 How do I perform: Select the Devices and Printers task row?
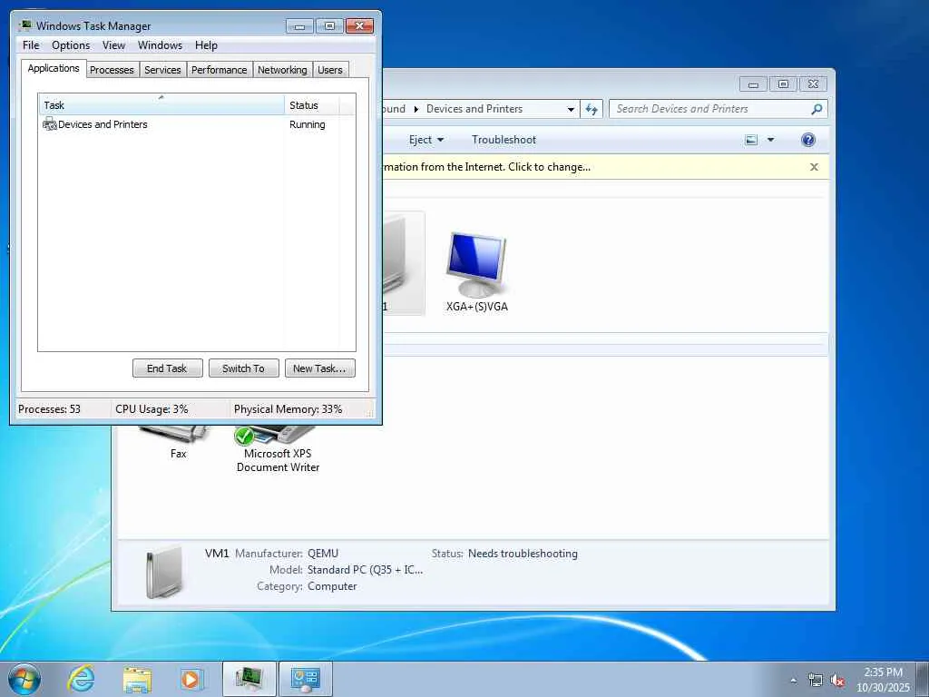coord(197,124)
